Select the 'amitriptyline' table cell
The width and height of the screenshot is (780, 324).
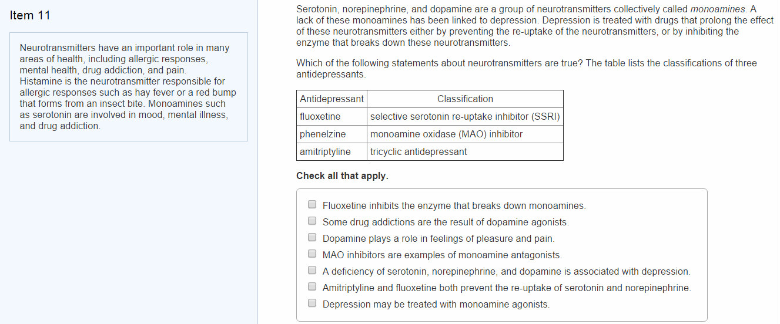(x=332, y=152)
